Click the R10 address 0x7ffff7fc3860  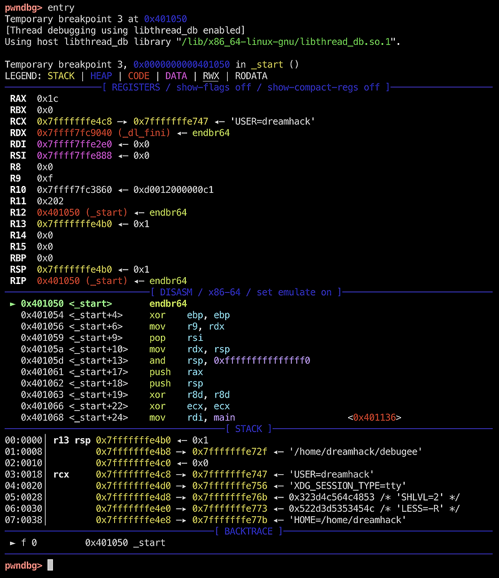coord(74,190)
